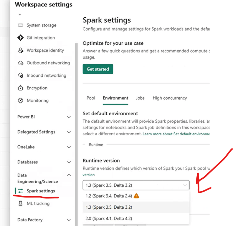Click the Monitoring gauge icon
The image size is (233, 226).
21,100
